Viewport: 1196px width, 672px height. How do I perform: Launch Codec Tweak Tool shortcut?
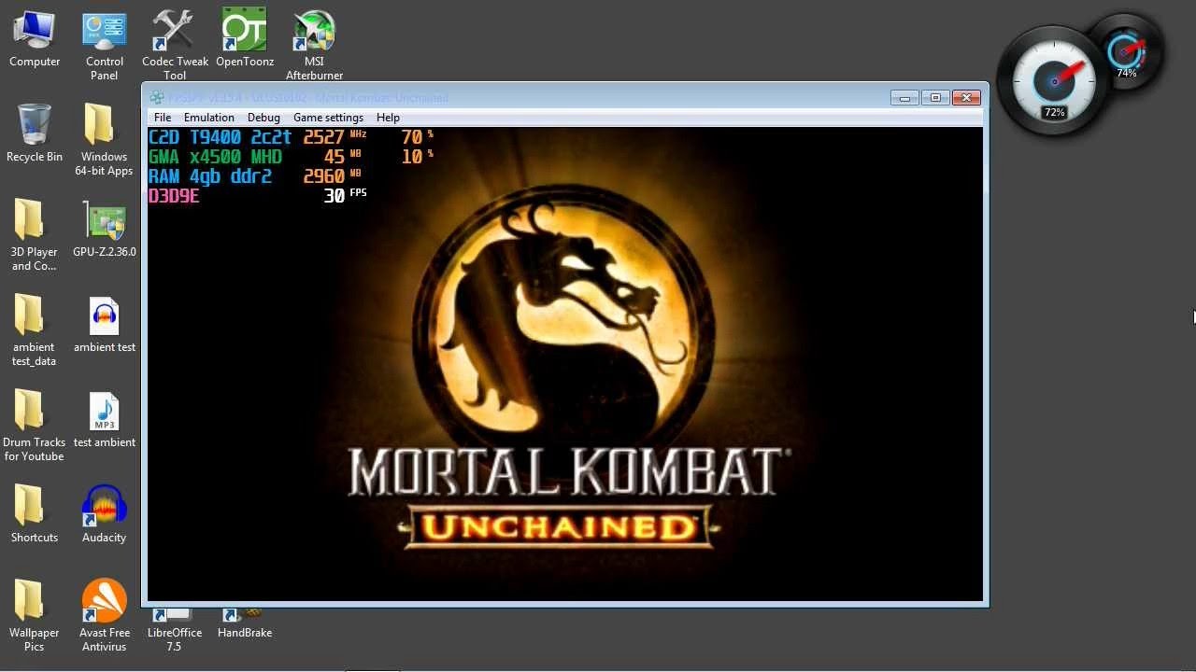click(175, 46)
